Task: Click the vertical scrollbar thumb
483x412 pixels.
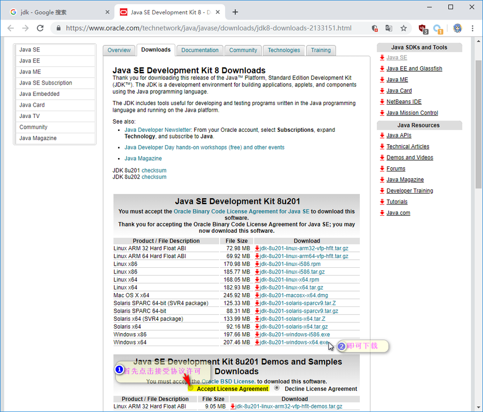Action: pos(478,124)
